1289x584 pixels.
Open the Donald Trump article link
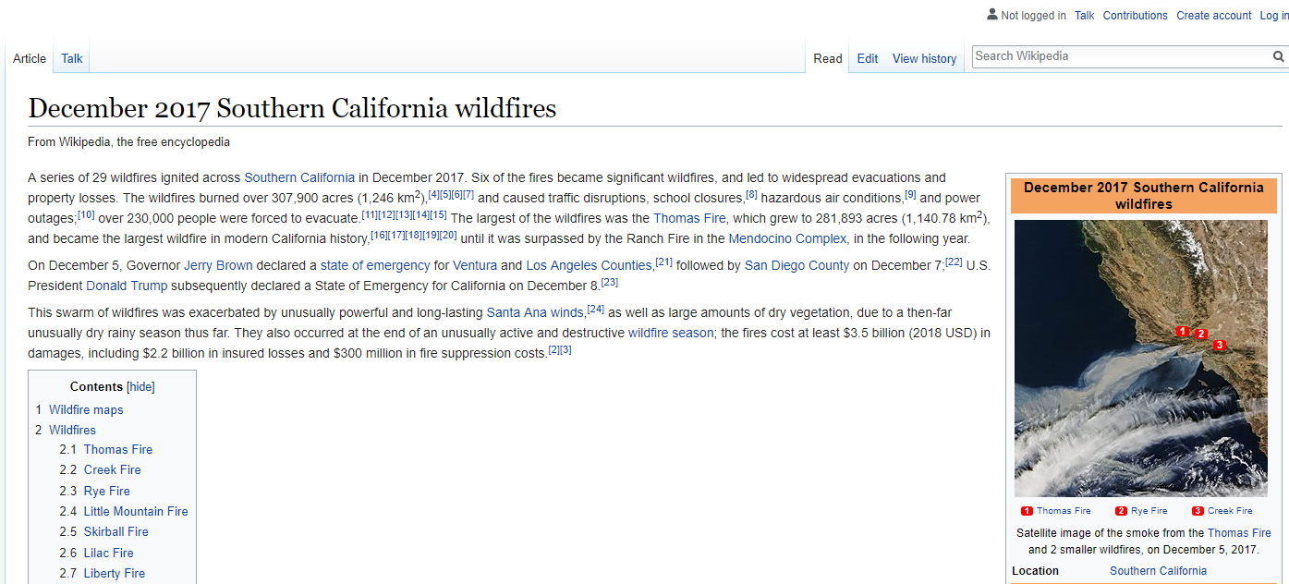pos(127,286)
